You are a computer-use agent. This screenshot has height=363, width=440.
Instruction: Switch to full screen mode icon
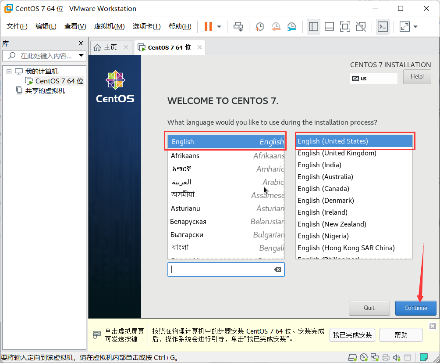[x=345, y=26]
